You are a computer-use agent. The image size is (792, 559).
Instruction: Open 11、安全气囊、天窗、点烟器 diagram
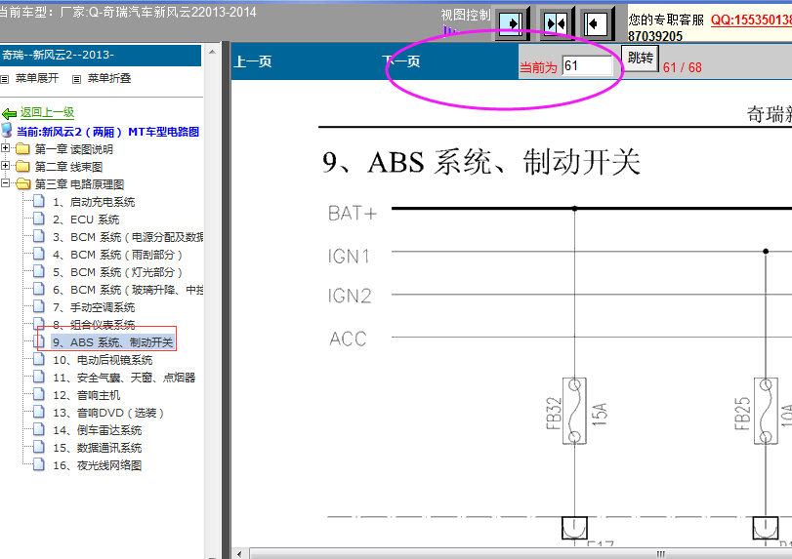tap(124, 378)
